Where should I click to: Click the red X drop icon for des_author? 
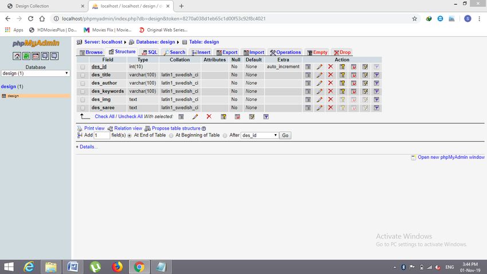coord(330,83)
